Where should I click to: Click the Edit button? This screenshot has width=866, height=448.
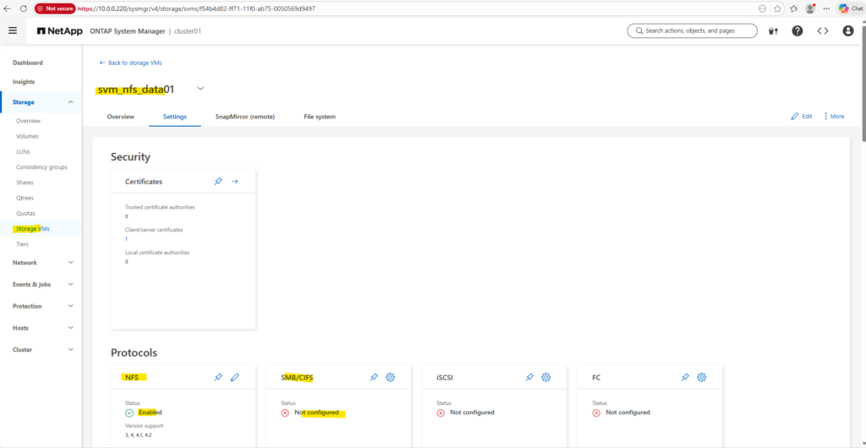802,117
